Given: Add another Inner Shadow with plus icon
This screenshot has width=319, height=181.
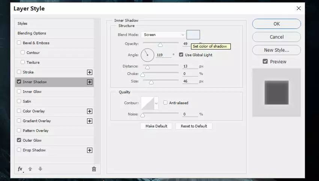Looking at the screenshot, I should pos(90,82).
